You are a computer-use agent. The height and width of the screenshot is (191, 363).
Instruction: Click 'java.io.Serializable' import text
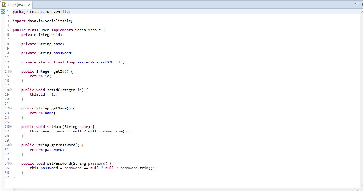click(49, 21)
